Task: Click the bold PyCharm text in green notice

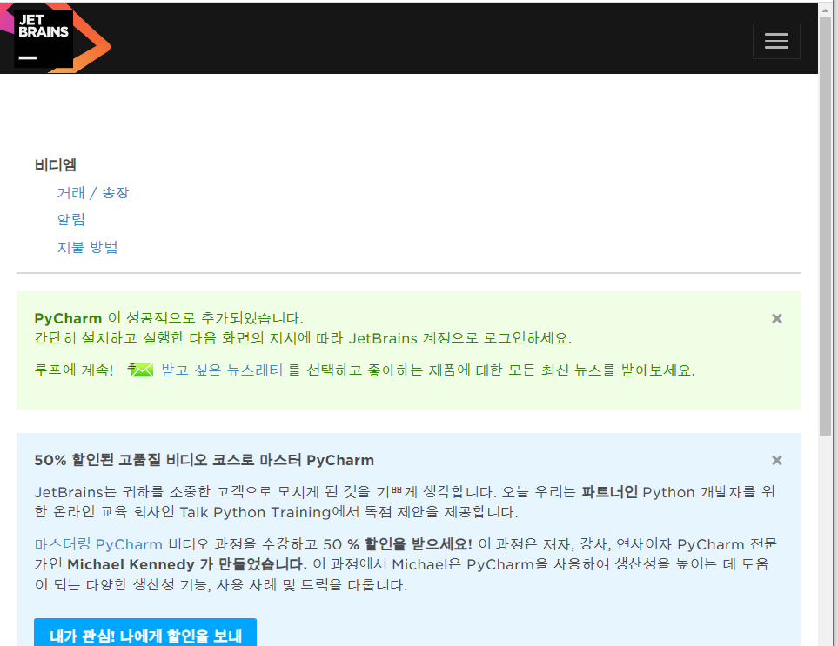Action: click(x=68, y=319)
